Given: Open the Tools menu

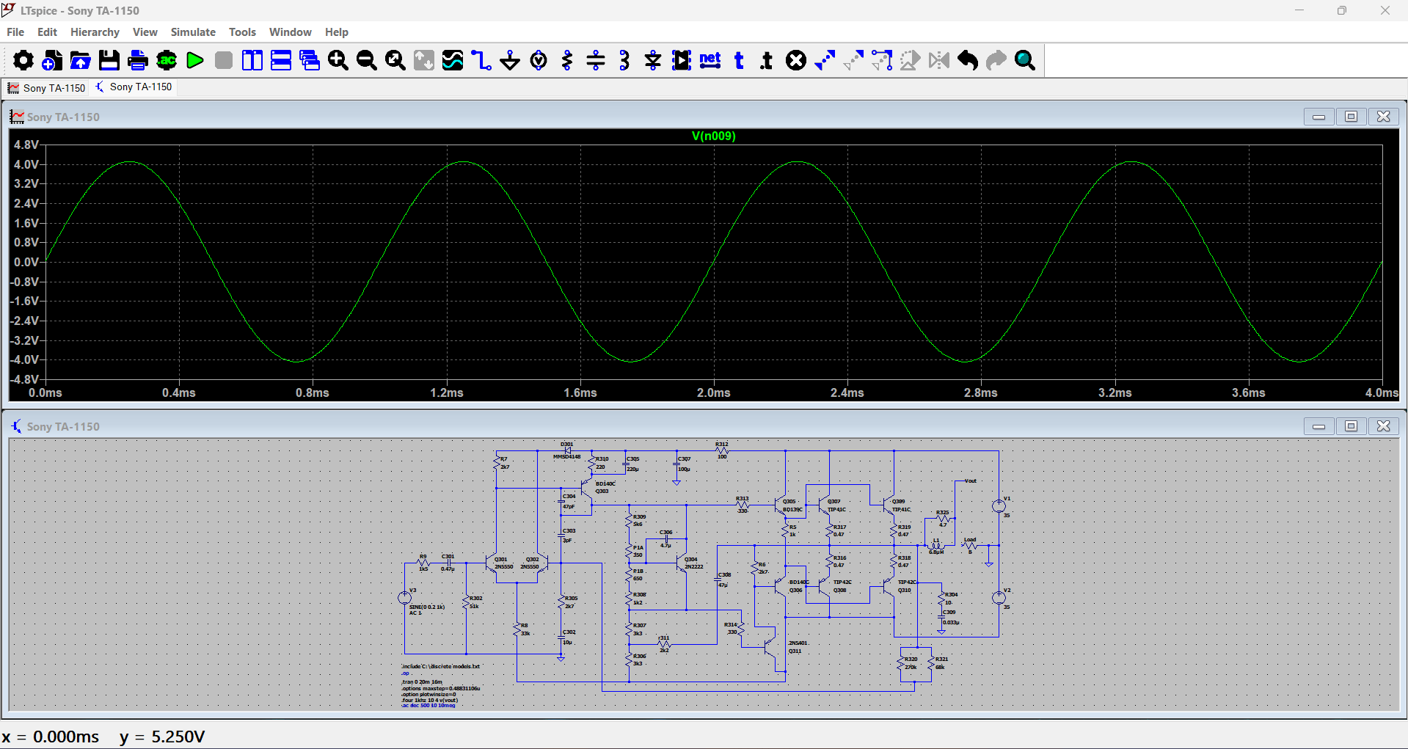Looking at the screenshot, I should (242, 32).
